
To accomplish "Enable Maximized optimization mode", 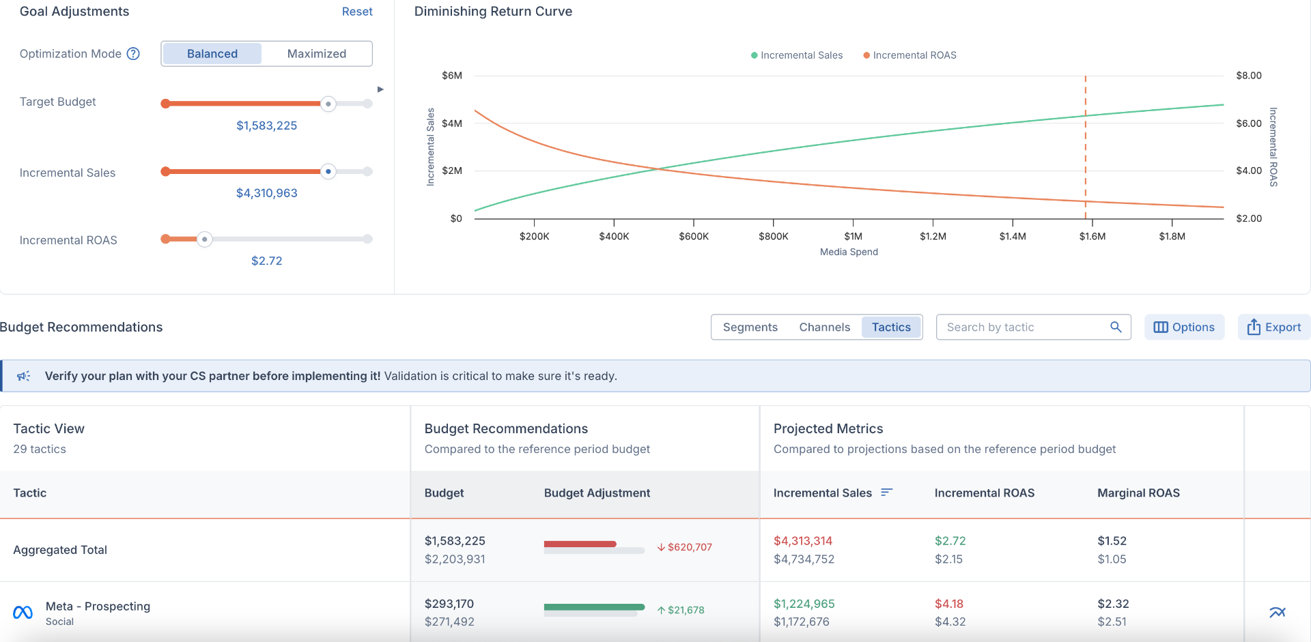I will coord(317,53).
